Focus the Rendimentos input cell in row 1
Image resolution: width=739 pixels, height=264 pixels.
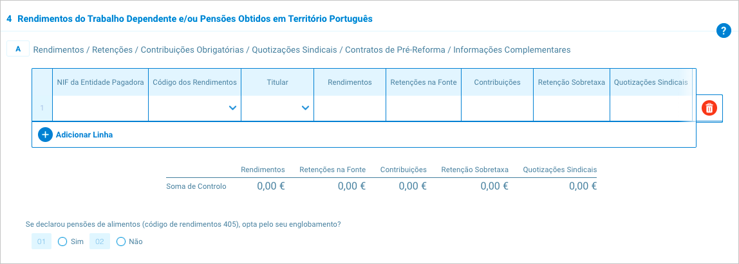[x=350, y=108]
